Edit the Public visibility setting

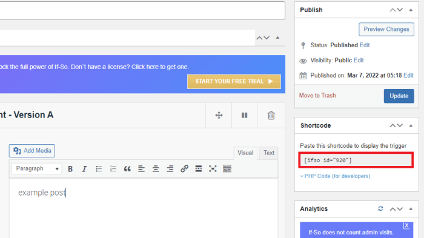[x=359, y=61]
